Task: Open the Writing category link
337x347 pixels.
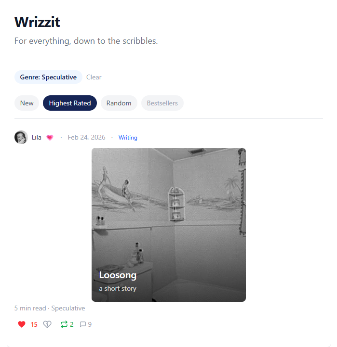Action: 128,138
